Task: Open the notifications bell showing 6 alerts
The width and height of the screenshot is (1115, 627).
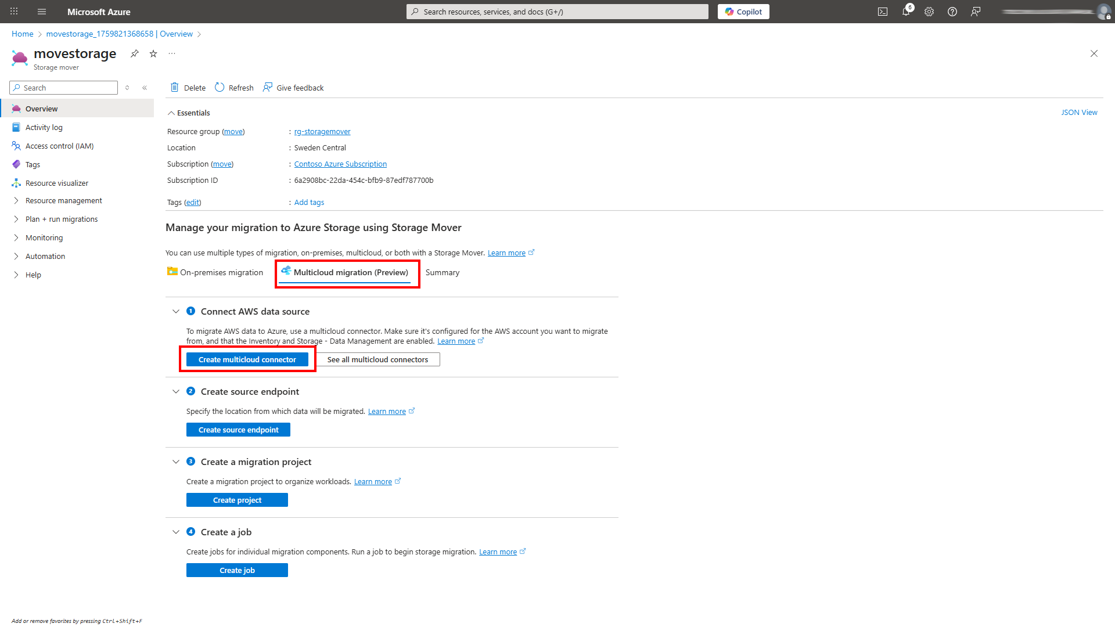Action: coord(906,12)
